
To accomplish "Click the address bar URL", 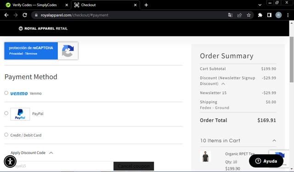I will [x=74, y=15].
